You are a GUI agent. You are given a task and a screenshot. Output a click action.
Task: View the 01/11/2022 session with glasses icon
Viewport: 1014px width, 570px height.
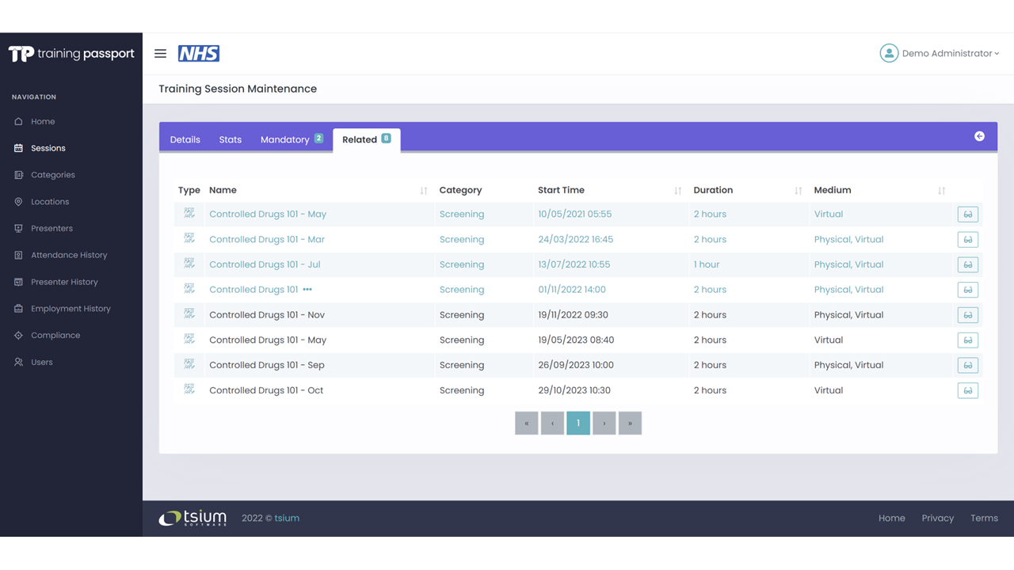pos(967,290)
